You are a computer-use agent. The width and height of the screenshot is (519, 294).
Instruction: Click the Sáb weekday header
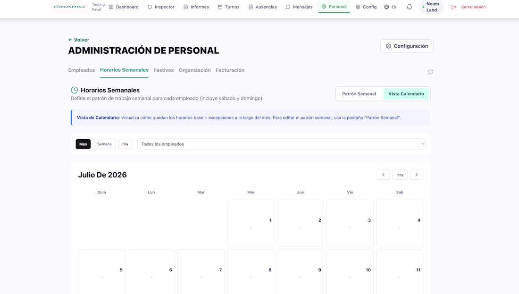(400, 193)
